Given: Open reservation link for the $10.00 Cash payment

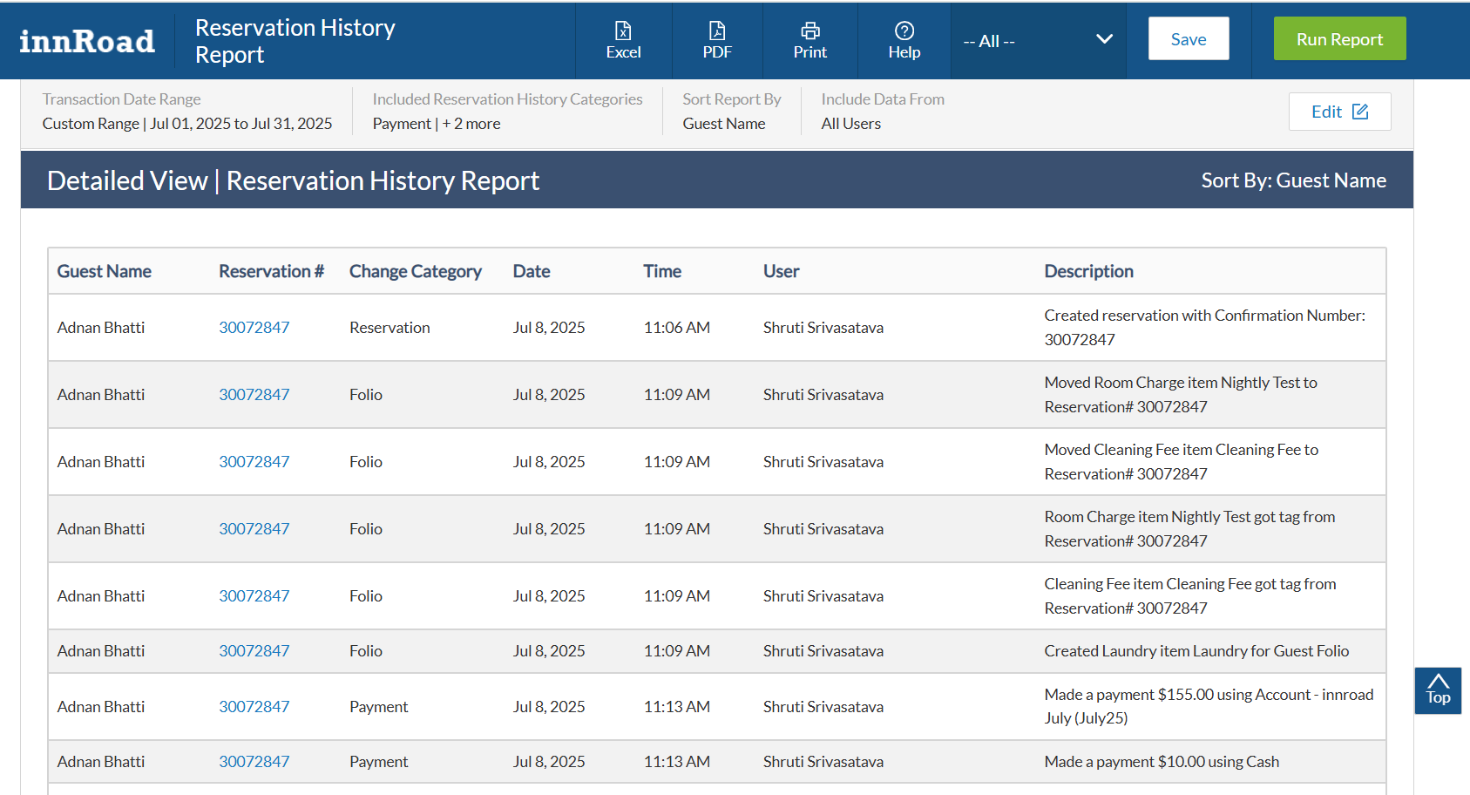Looking at the screenshot, I should 254,762.
